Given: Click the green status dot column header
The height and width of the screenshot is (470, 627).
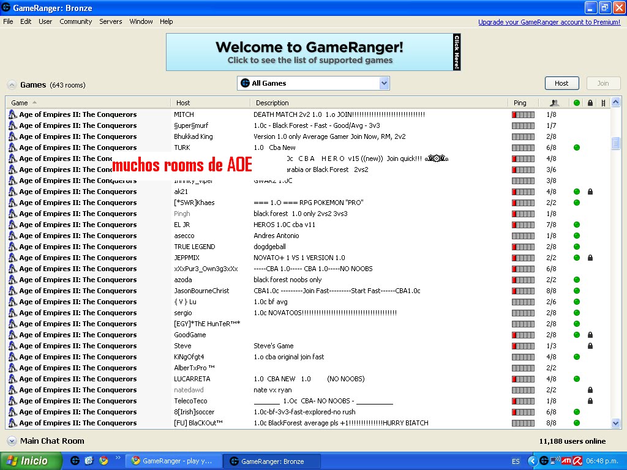Looking at the screenshot, I should 576,102.
